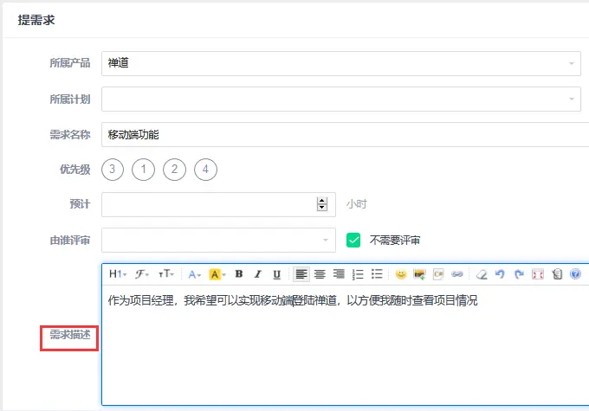Screen dimensions: 589x411
Task: Click the 提需求 page heading
Action: click(36, 20)
